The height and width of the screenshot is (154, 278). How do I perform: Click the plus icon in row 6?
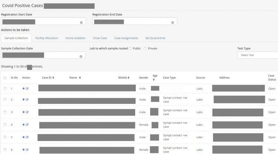[x=23, y=150]
